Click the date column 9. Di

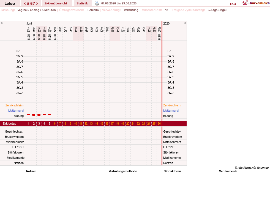tap(55, 29)
